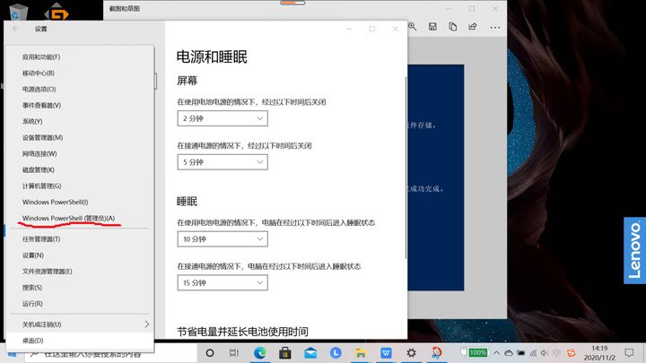The width and height of the screenshot is (646, 363).
Task: Open File Explorer from taskbar
Action: [x=361, y=353]
